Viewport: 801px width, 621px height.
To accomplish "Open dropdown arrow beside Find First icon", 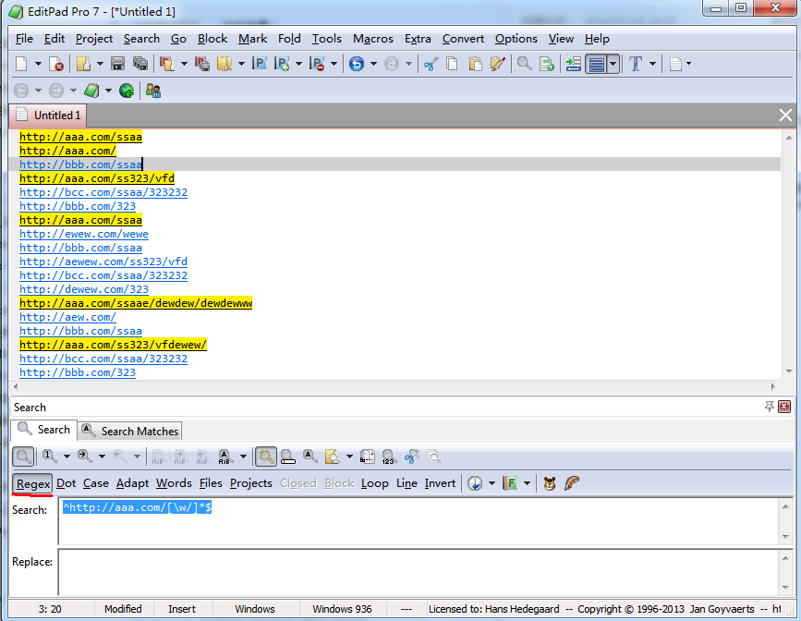I will [67, 456].
